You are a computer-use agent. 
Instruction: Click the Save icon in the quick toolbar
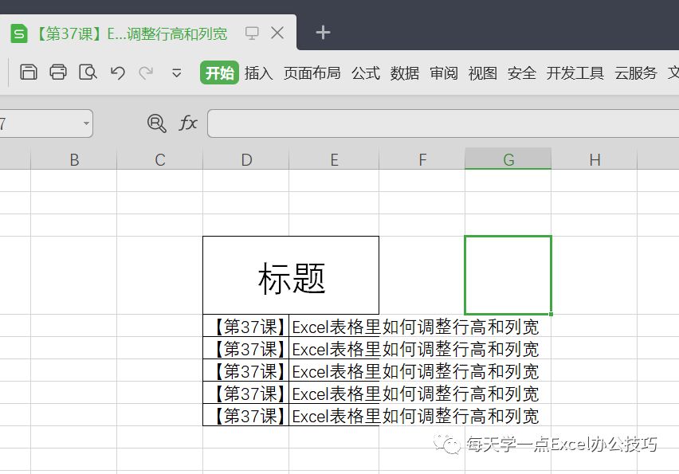coord(29,72)
